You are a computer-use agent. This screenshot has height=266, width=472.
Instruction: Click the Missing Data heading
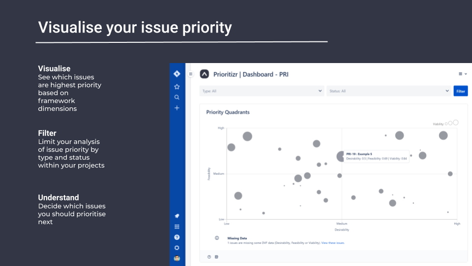pyautogui.click(x=237, y=238)
